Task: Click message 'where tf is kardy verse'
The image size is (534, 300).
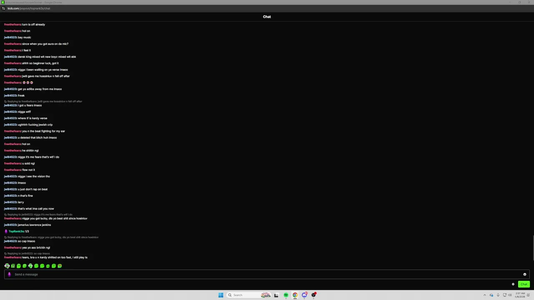Action: (x=33, y=118)
